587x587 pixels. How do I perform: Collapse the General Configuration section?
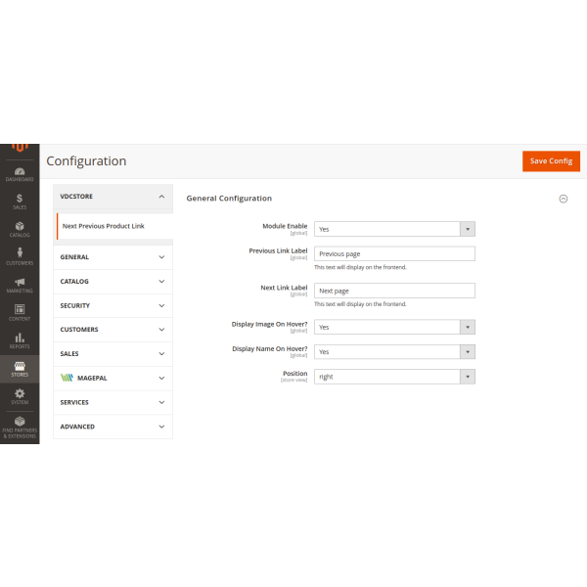563,199
